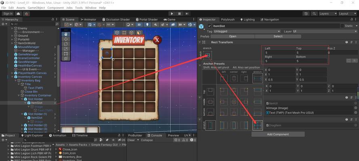Toggle the ItemSlot active checkbox
Viewport: 359px width, 161px height.
coord(209,26)
